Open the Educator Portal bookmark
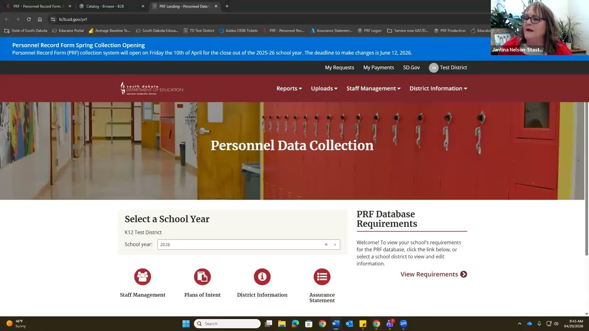589x331 pixels. click(68, 31)
